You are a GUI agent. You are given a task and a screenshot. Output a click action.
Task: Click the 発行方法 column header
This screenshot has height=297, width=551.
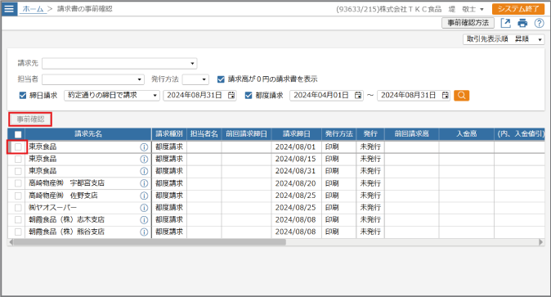pyautogui.click(x=339, y=134)
